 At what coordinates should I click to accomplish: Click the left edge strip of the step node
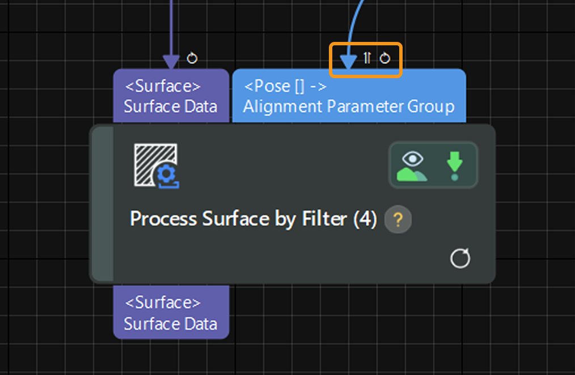pyautogui.click(x=102, y=204)
